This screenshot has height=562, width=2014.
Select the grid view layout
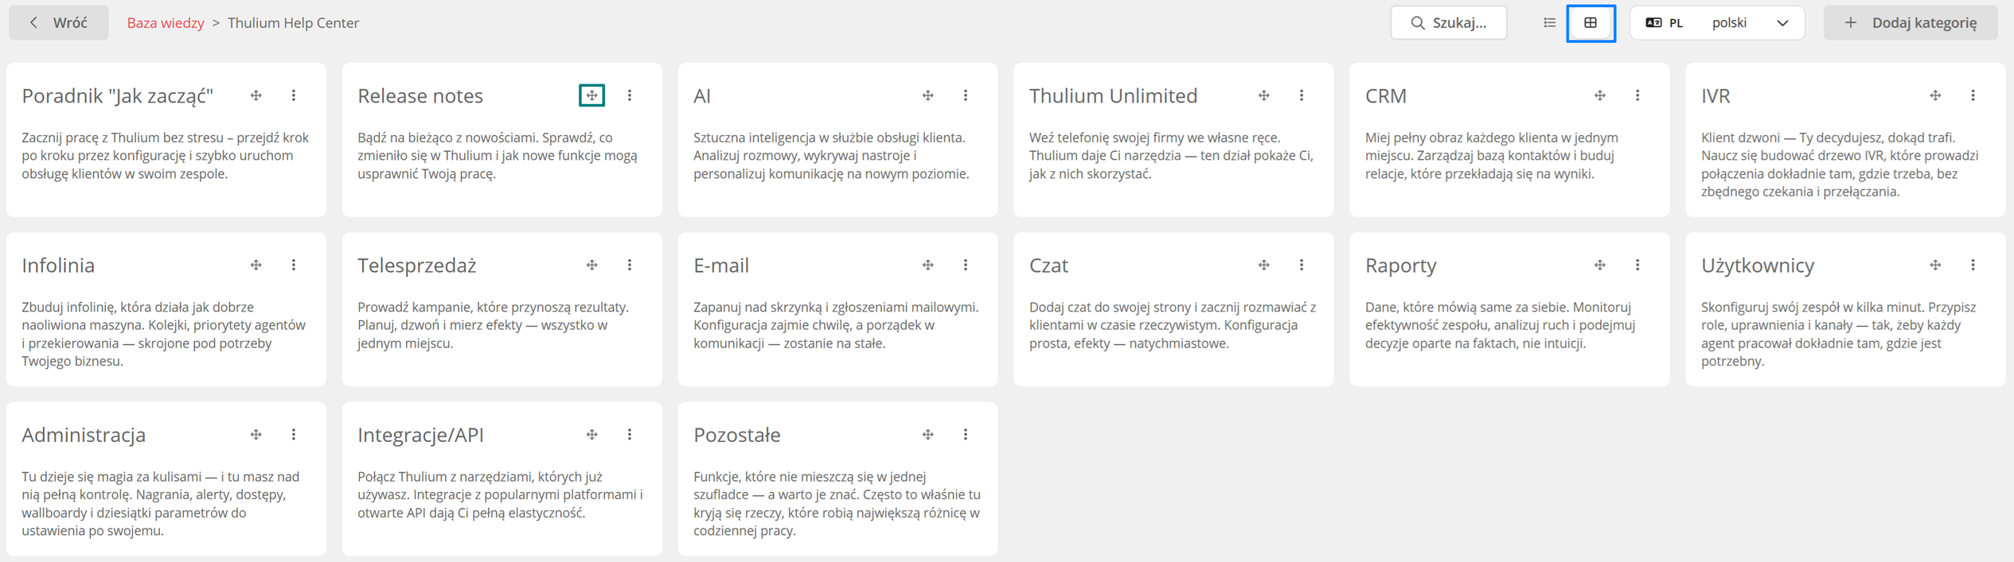(1591, 23)
